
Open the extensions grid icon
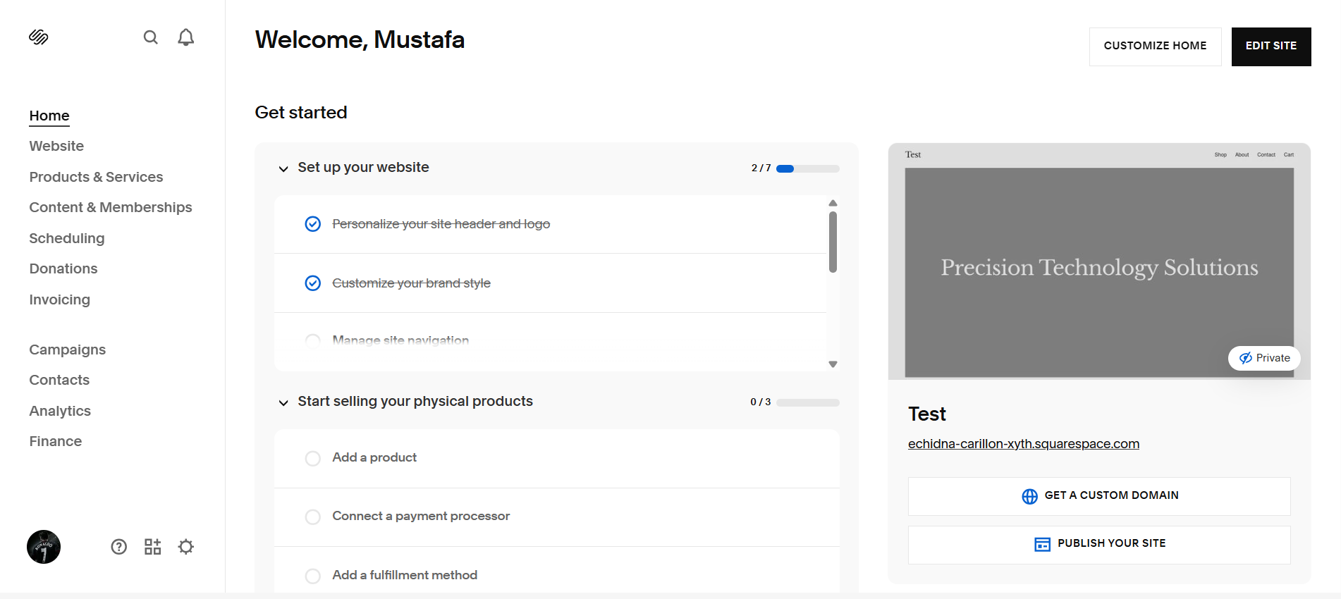click(x=153, y=547)
